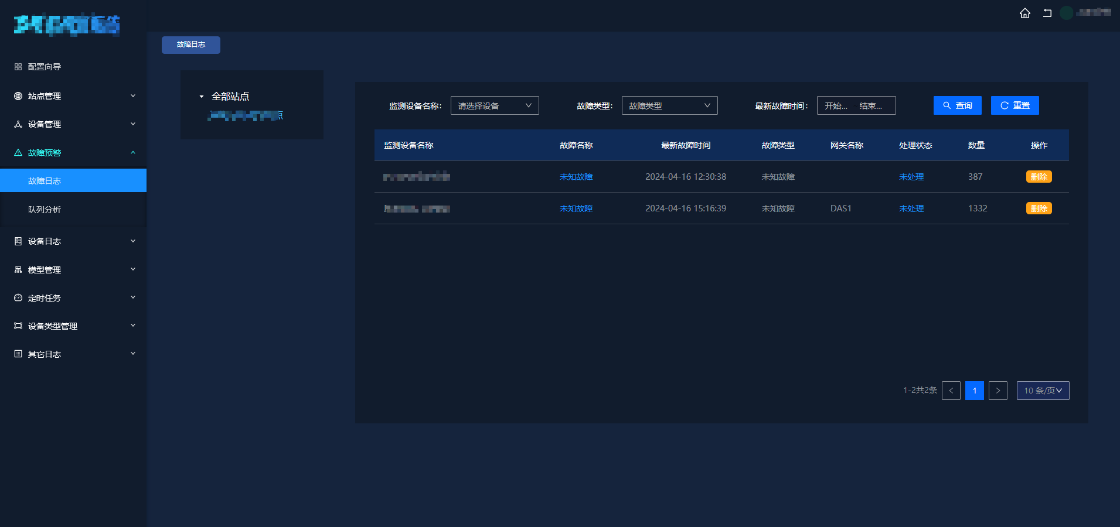Click the green user avatar circle
This screenshot has height=527, width=1120.
[x=1066, y=13]
